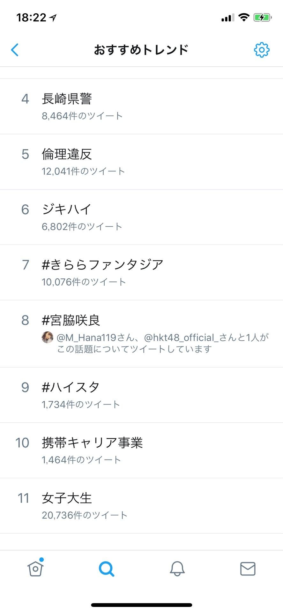Tap the profile avatar under #宮脇咲良

click(48, 337)
